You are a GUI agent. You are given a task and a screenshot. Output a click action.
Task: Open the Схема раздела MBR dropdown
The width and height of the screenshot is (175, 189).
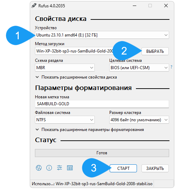click(65, 68)
